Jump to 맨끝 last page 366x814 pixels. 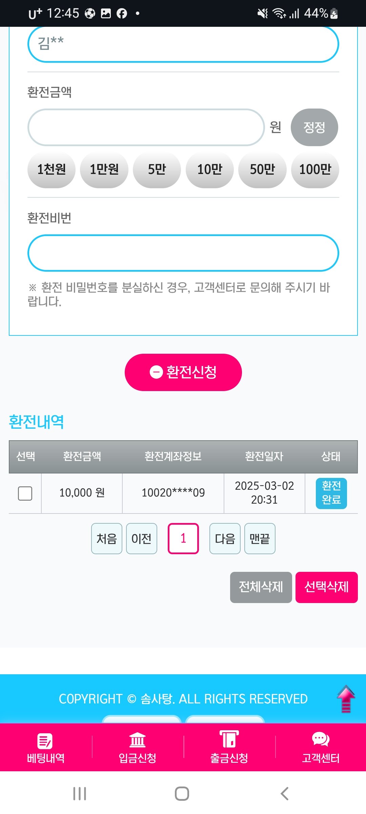[x=260, y=539]
